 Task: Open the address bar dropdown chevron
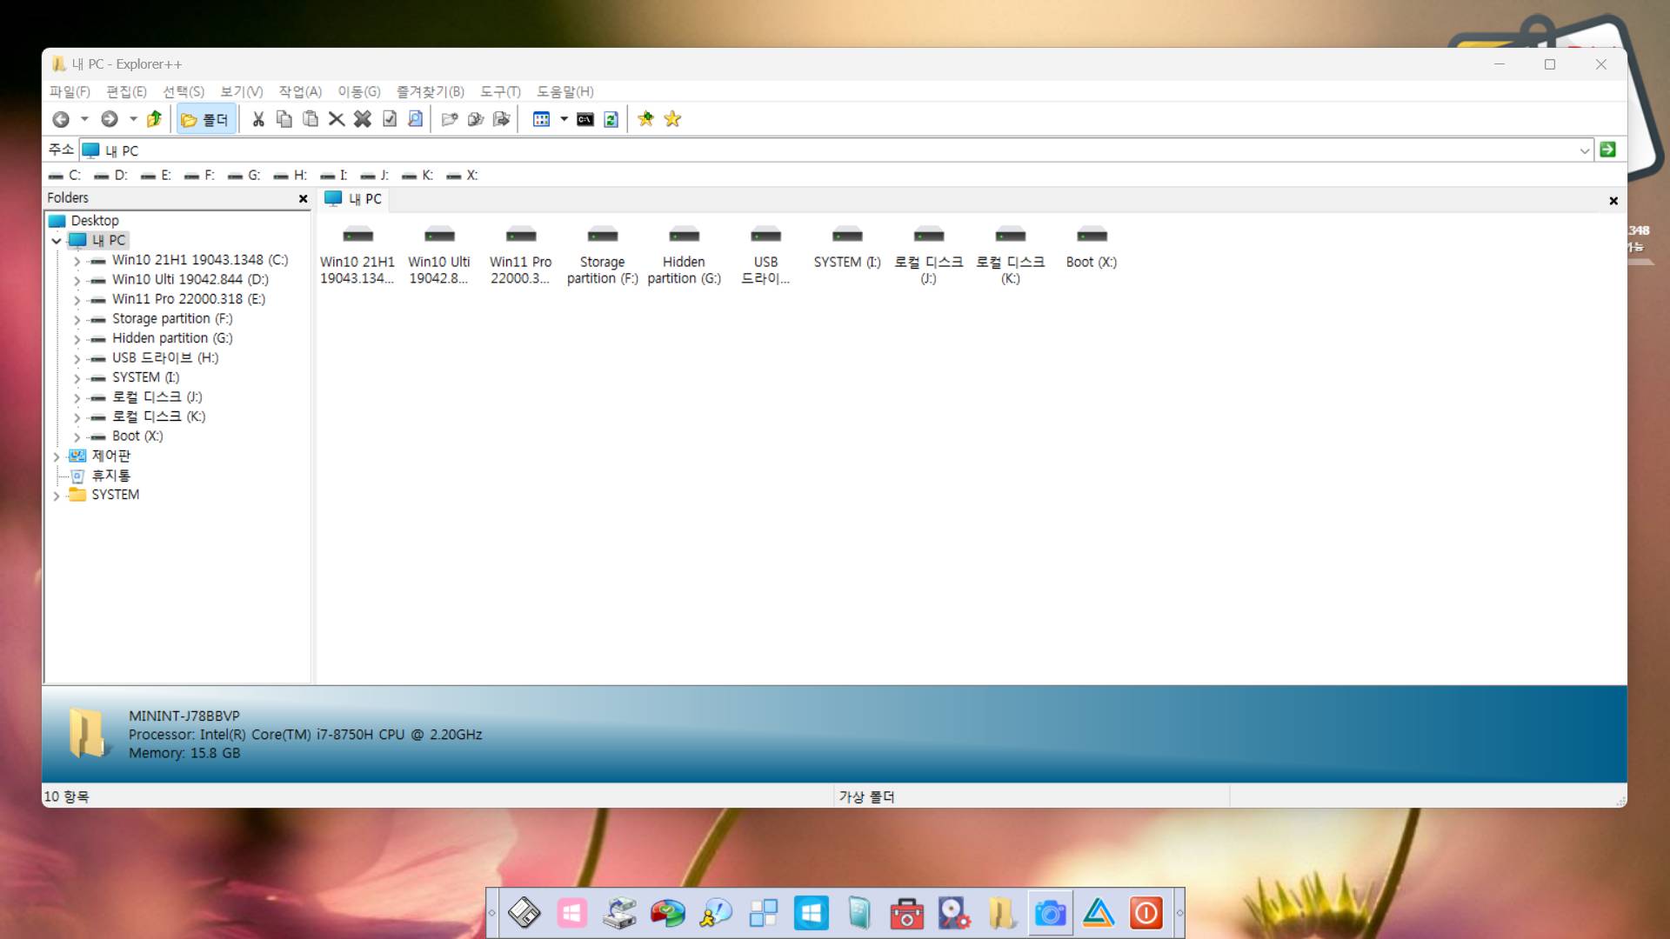1584,150
